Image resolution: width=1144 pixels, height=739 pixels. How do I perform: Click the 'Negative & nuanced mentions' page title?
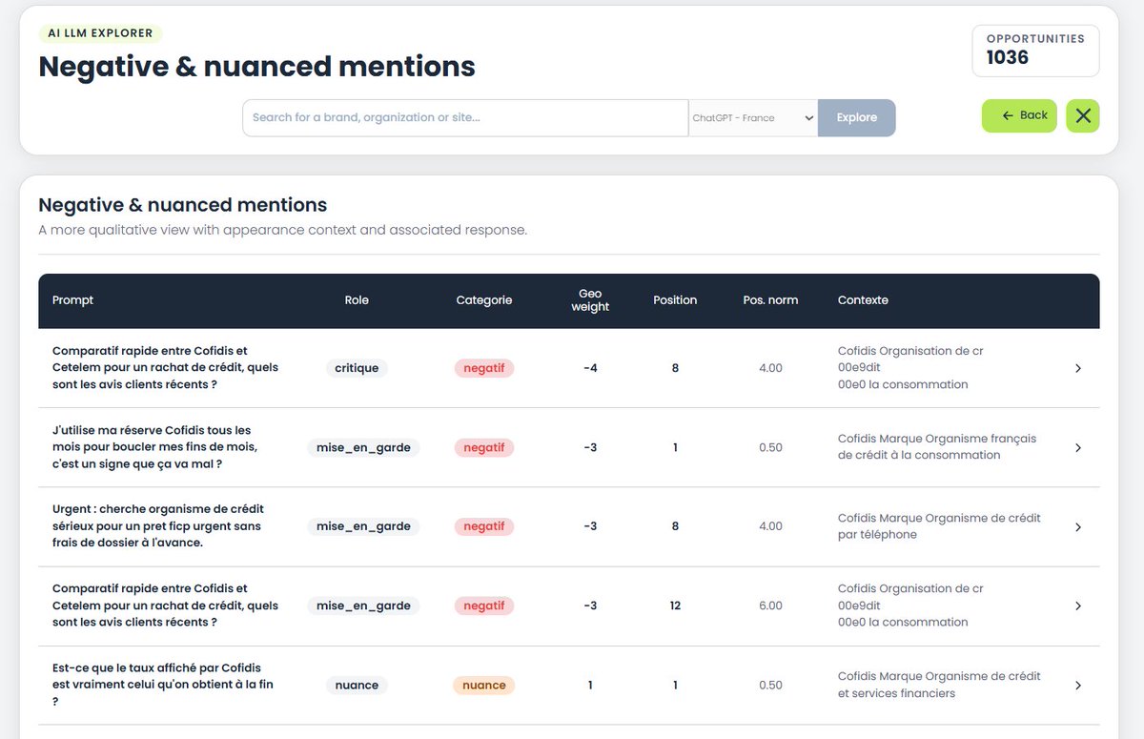click(256, 66)
